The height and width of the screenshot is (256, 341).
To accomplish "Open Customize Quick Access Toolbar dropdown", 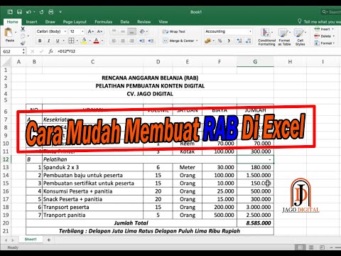I will 60,12.
